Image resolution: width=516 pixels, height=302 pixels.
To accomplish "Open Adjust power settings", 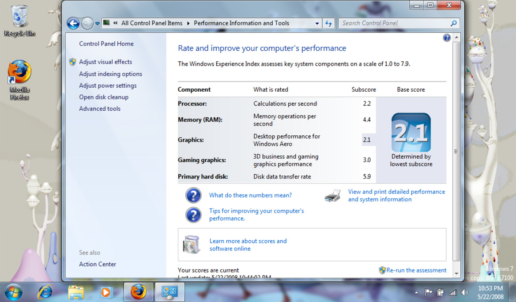I will pyautogui.click(x=108, y=86).
